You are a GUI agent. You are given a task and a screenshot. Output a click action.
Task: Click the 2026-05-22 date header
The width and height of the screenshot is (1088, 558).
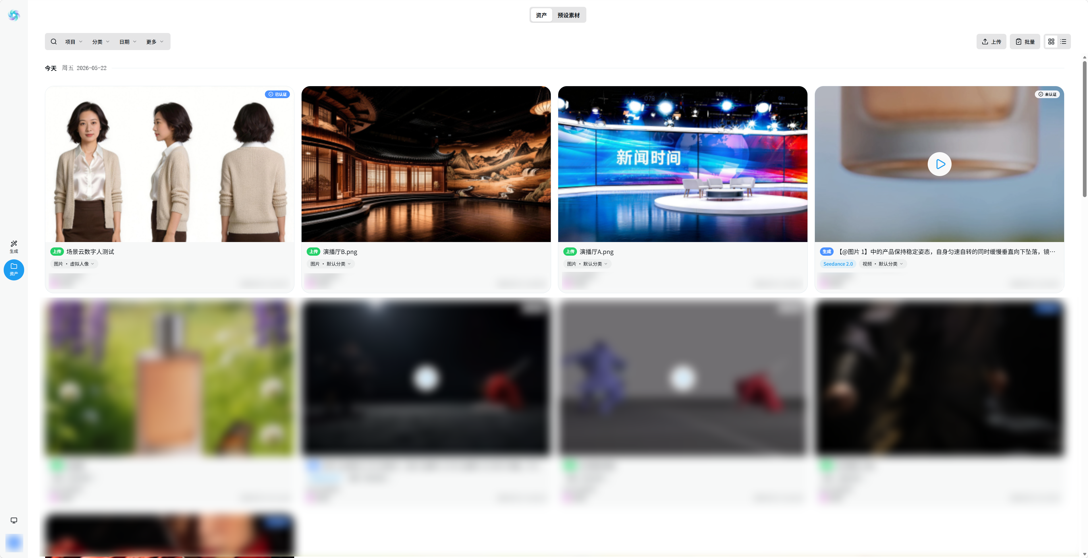[91, 68]
